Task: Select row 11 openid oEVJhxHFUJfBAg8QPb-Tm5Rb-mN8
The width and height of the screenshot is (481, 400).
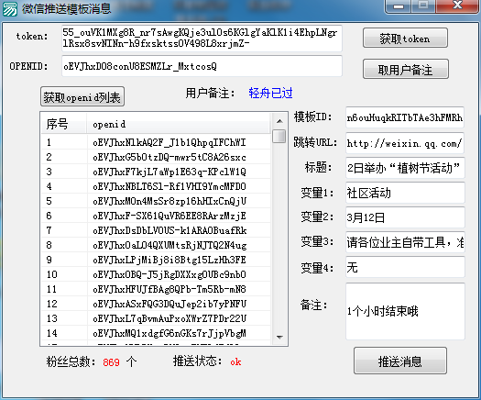Action: [x=156, y=289]
